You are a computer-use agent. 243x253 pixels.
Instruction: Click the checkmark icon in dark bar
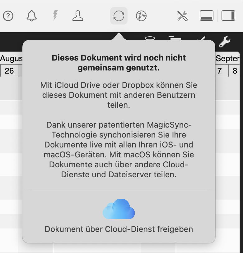(x=202, y=39)
